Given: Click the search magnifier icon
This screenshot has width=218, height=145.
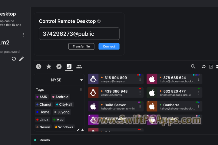Looking at the screenshot, I should 193,66.
